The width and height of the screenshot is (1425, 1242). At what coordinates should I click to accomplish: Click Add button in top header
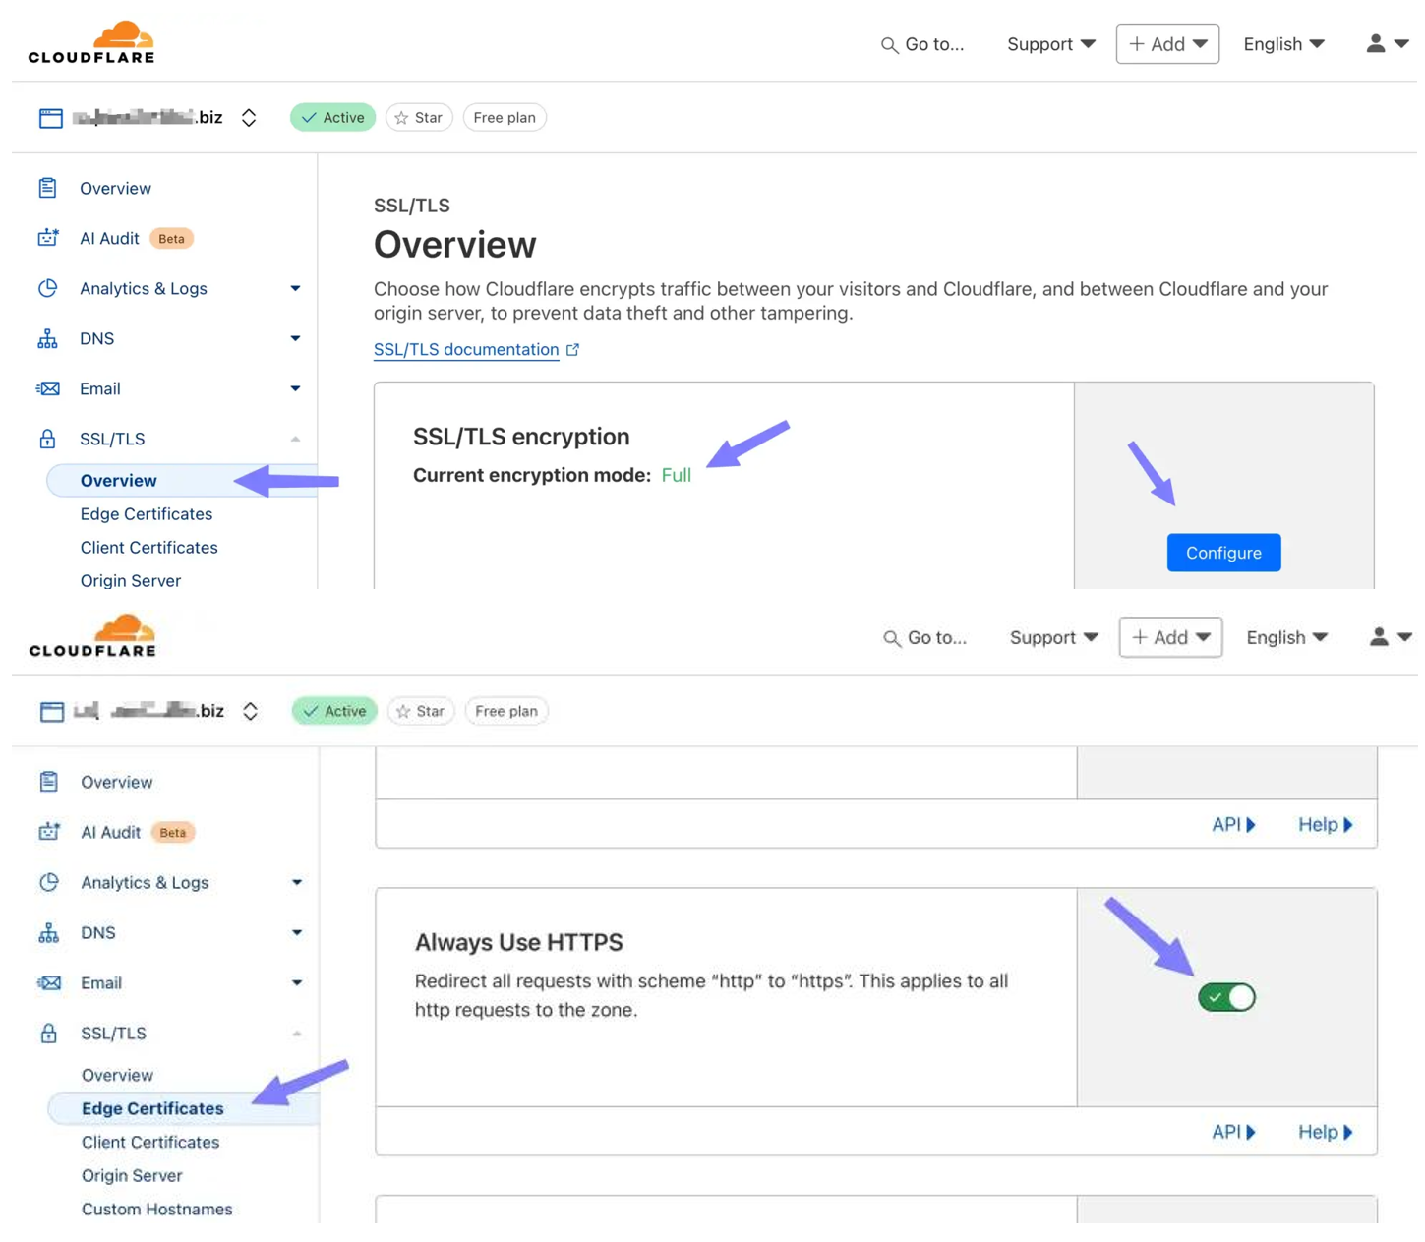pyautogui.click(x=1167, y=44)
